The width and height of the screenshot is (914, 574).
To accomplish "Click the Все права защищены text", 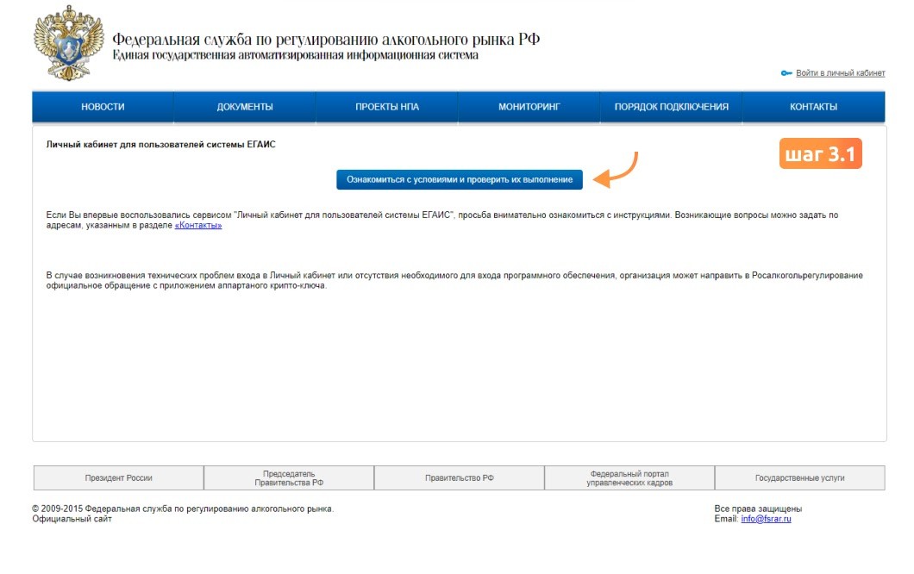I will 758,508.
